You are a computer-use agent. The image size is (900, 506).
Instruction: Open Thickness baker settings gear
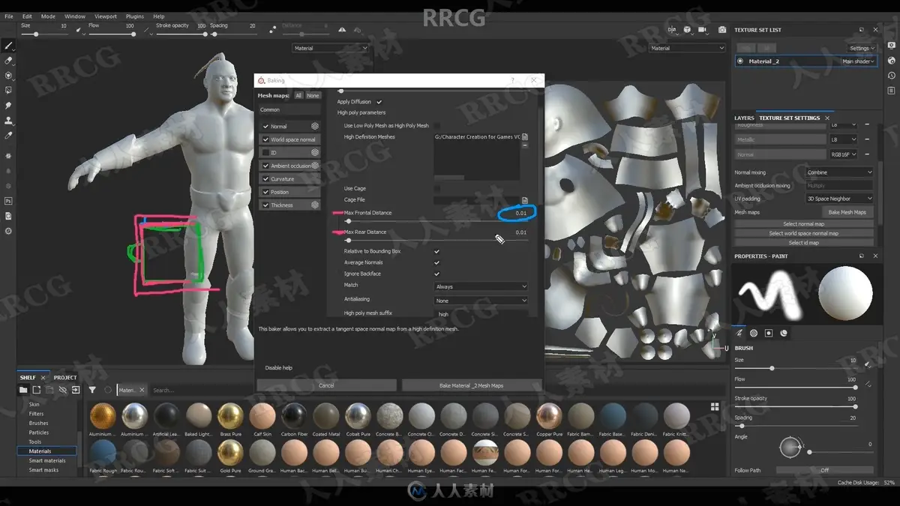click(315, 205)
